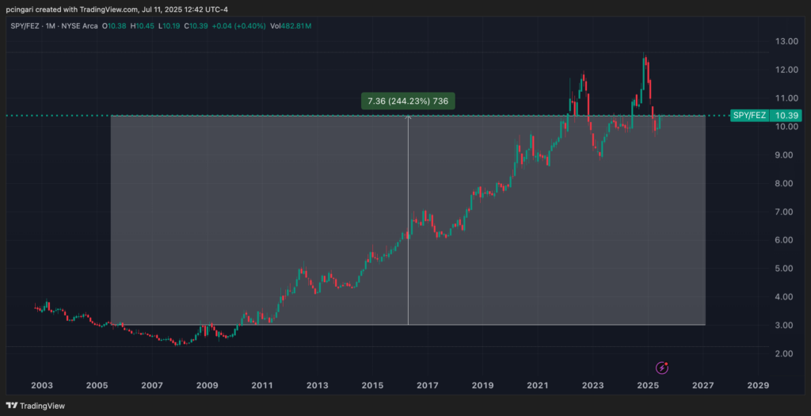Click the 2017 label on time axis
Viewport: 811px width, 416px height.
pyautogui.click(x=427, y=385)
